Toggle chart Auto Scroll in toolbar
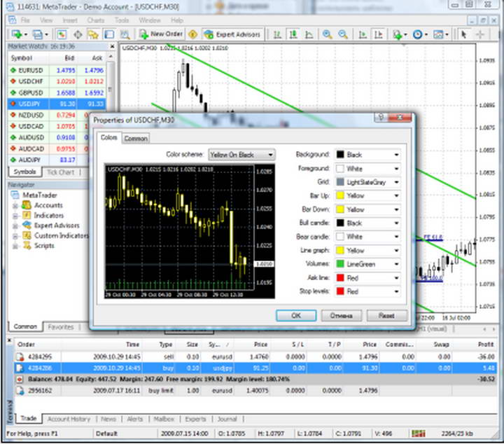 click(363, 34)
